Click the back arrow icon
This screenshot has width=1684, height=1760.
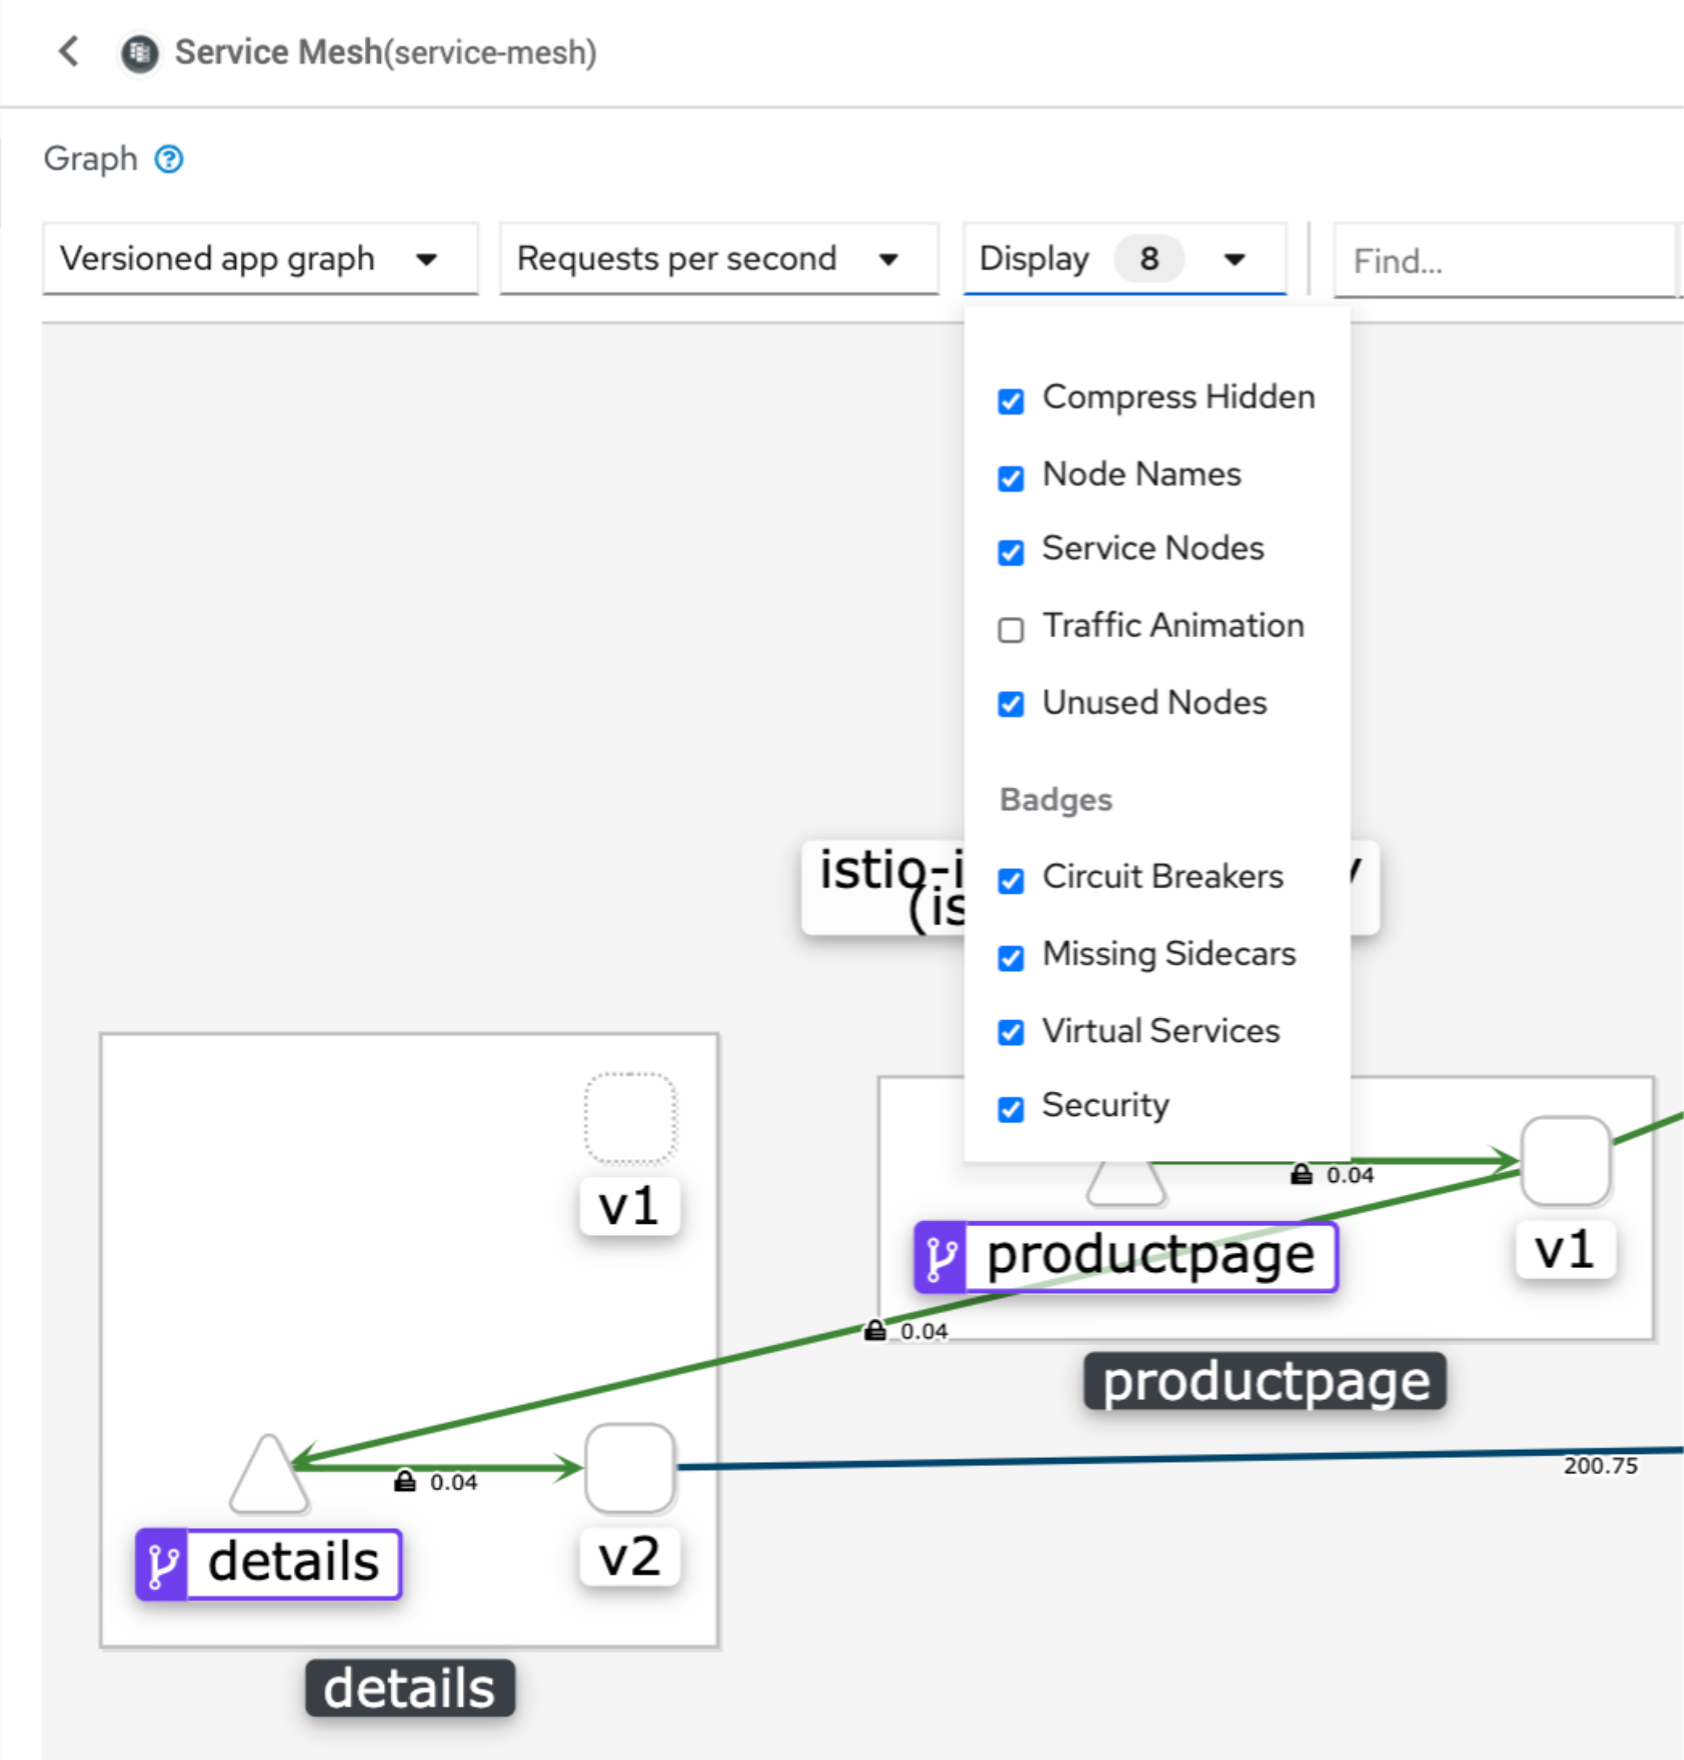pos(68,52)
